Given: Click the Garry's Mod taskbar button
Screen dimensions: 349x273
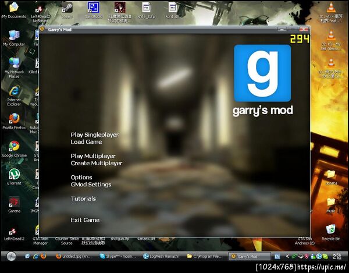Looking at the screenshot, I should coord(250,256).
